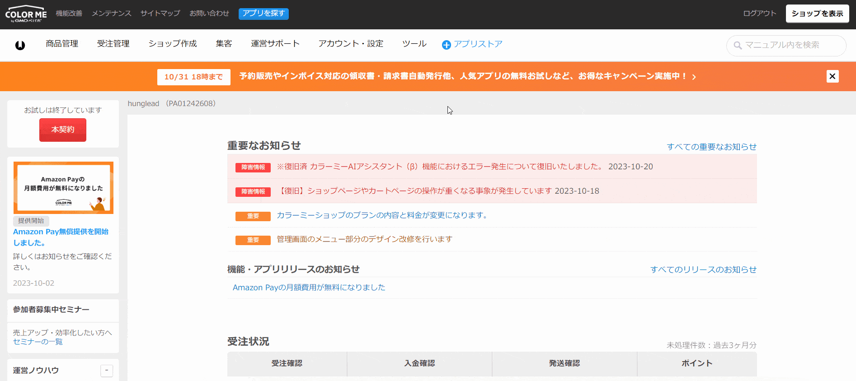The image size is (856, 381).
Task: Open すべての重要なお知らせ link
Action: [711, 147]
